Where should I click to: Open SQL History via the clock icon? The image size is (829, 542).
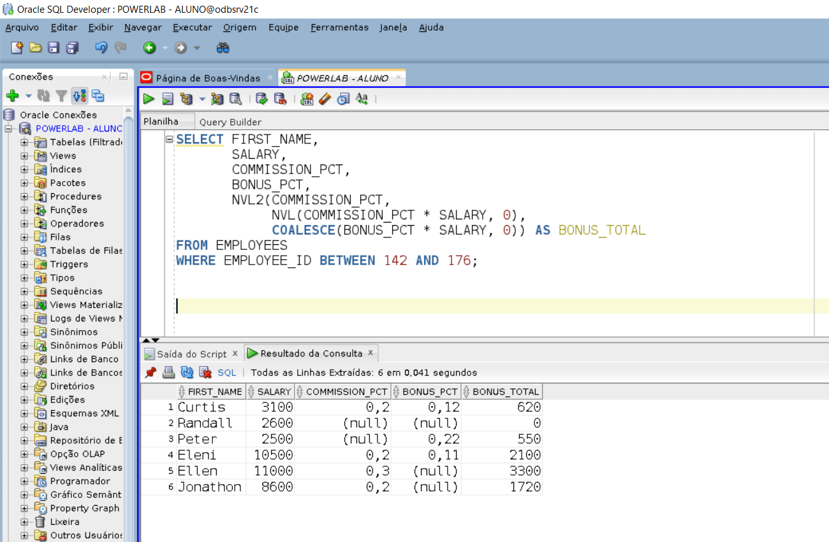[x=342, y=97]
